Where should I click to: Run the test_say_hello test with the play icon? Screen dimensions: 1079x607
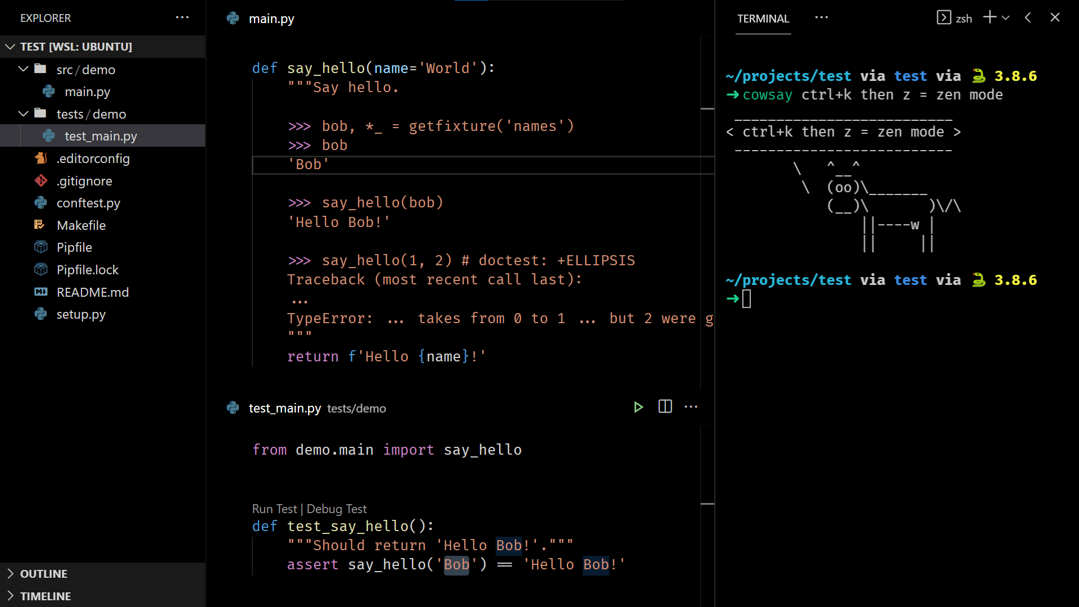(x=638, y=407)
